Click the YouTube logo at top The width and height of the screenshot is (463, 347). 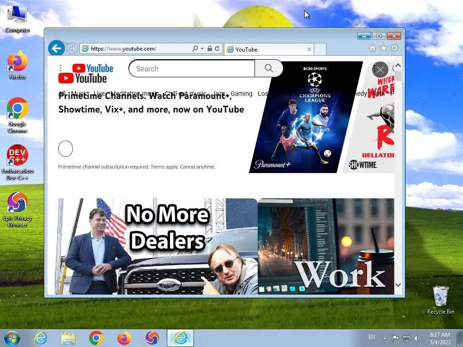click(x=93, y=68)
